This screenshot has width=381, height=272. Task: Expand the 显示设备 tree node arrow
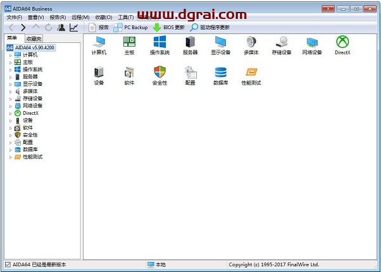click(x=11, y=85)
